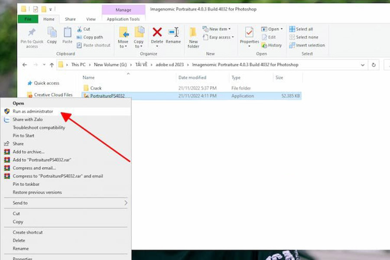
Task: Click New Volume (G:) breadcrumb
Action: click(110, 65)
